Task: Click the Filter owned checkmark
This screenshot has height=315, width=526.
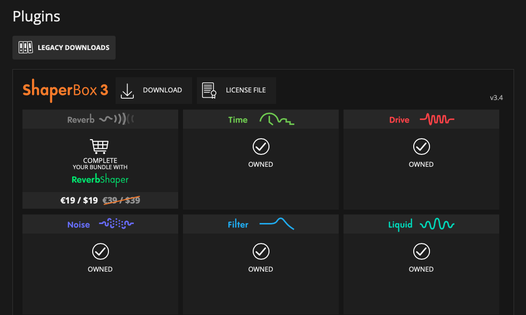Action: (x=261, y=252)
